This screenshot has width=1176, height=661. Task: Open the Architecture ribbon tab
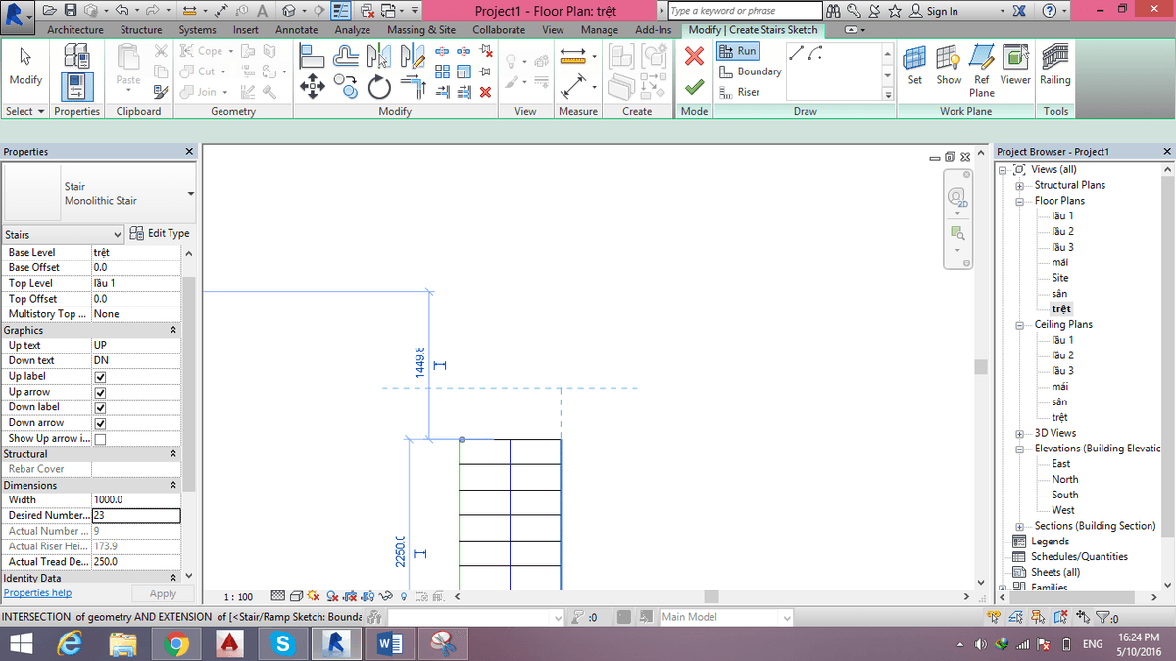pyautogui.click(x=74, y=30)
